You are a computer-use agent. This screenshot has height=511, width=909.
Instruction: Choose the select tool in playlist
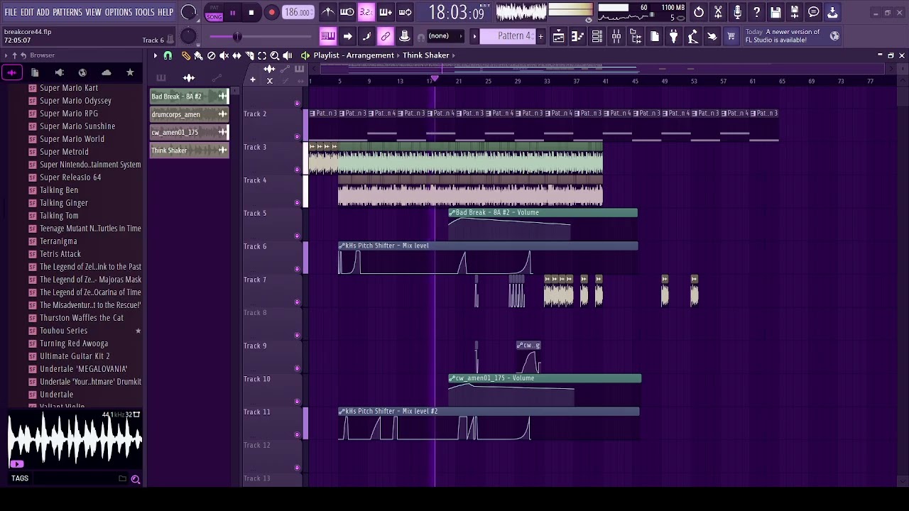click(x=262, y=55)
